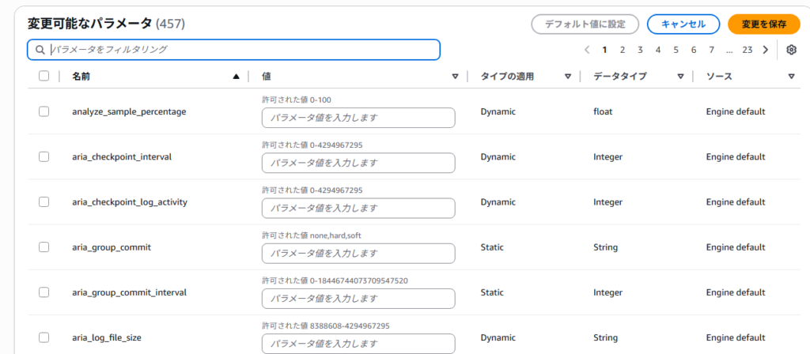810x354 pixels.
Task: Open the 値 column sort dropdown arrow
Action: 455,77
